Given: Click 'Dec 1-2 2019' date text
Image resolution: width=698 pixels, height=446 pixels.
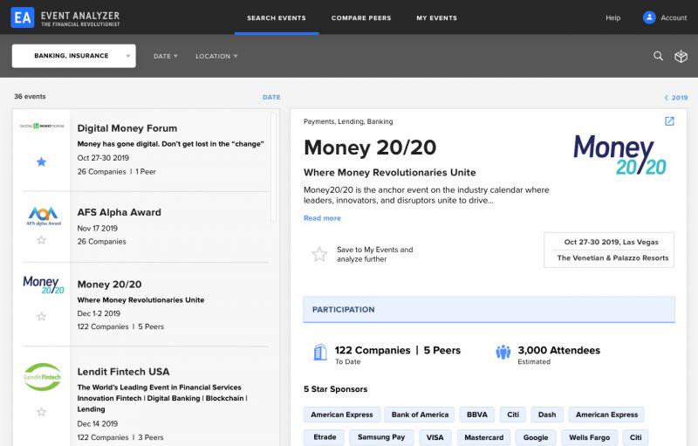Looking at the screenshot, I should 99,313.
